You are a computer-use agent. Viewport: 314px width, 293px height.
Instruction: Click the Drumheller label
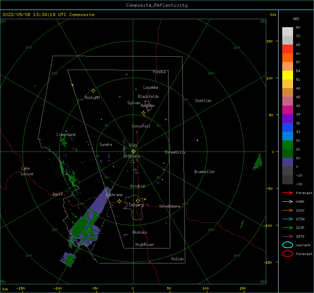(x=204, y=172)
